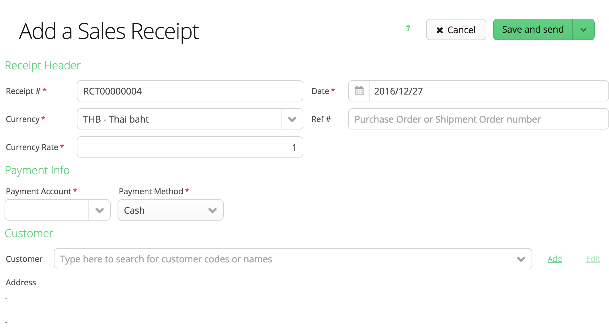
Task: Click the Payment Account text area
Action: [47, 210]
